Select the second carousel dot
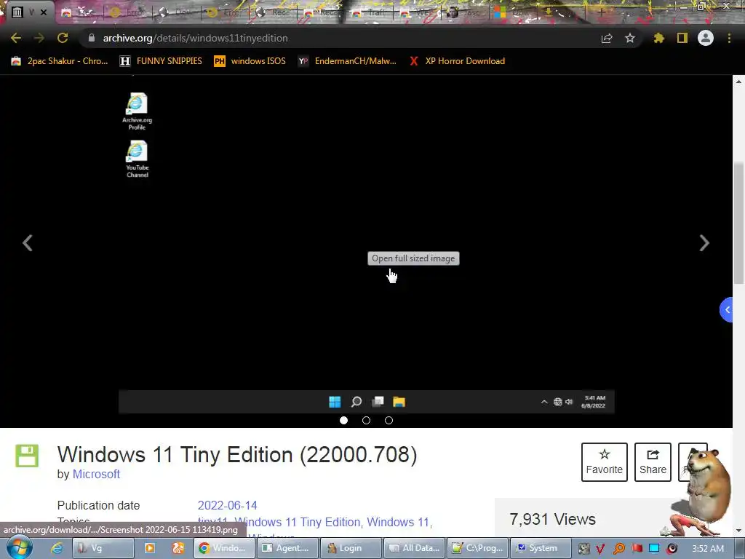 pos(367,420)
